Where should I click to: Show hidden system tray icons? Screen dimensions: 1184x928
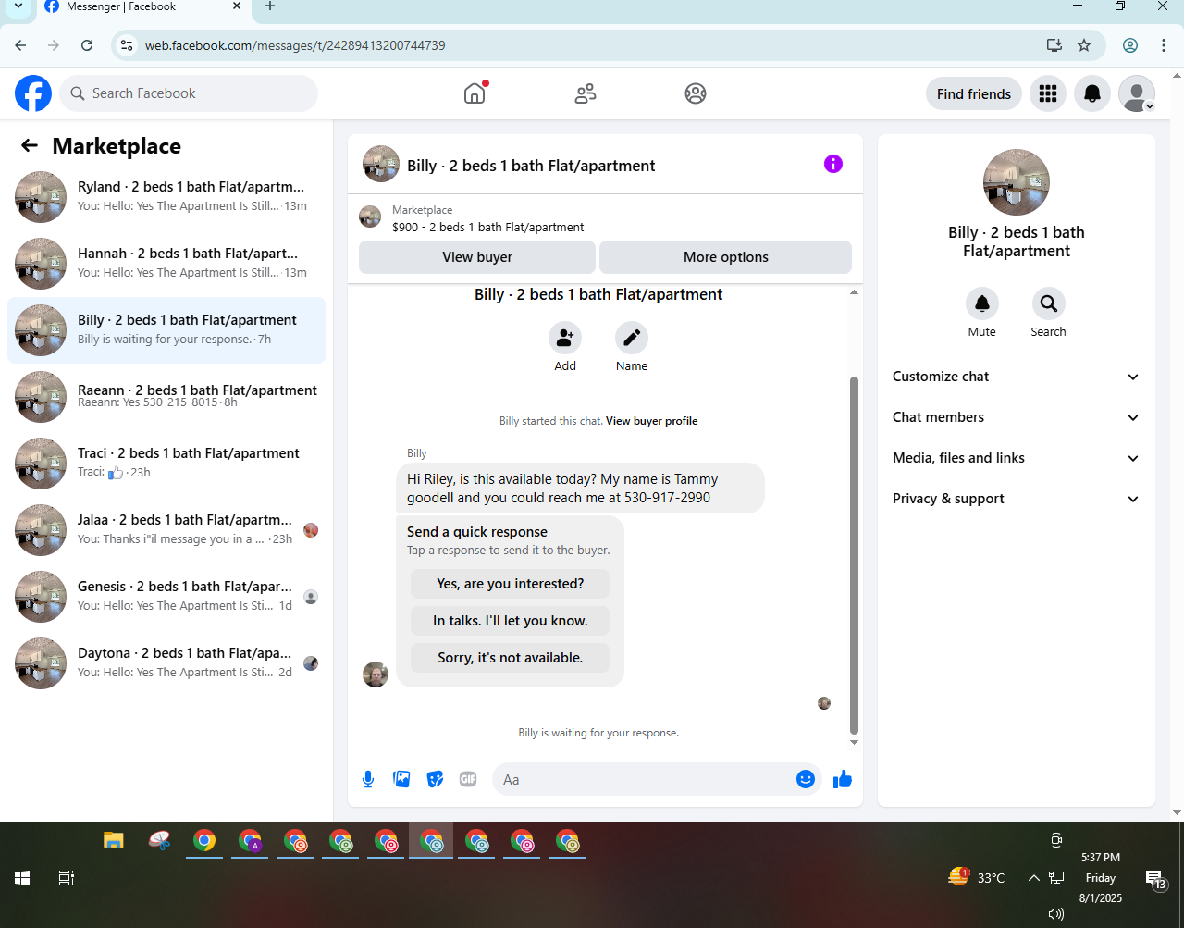pos(1033,878)
